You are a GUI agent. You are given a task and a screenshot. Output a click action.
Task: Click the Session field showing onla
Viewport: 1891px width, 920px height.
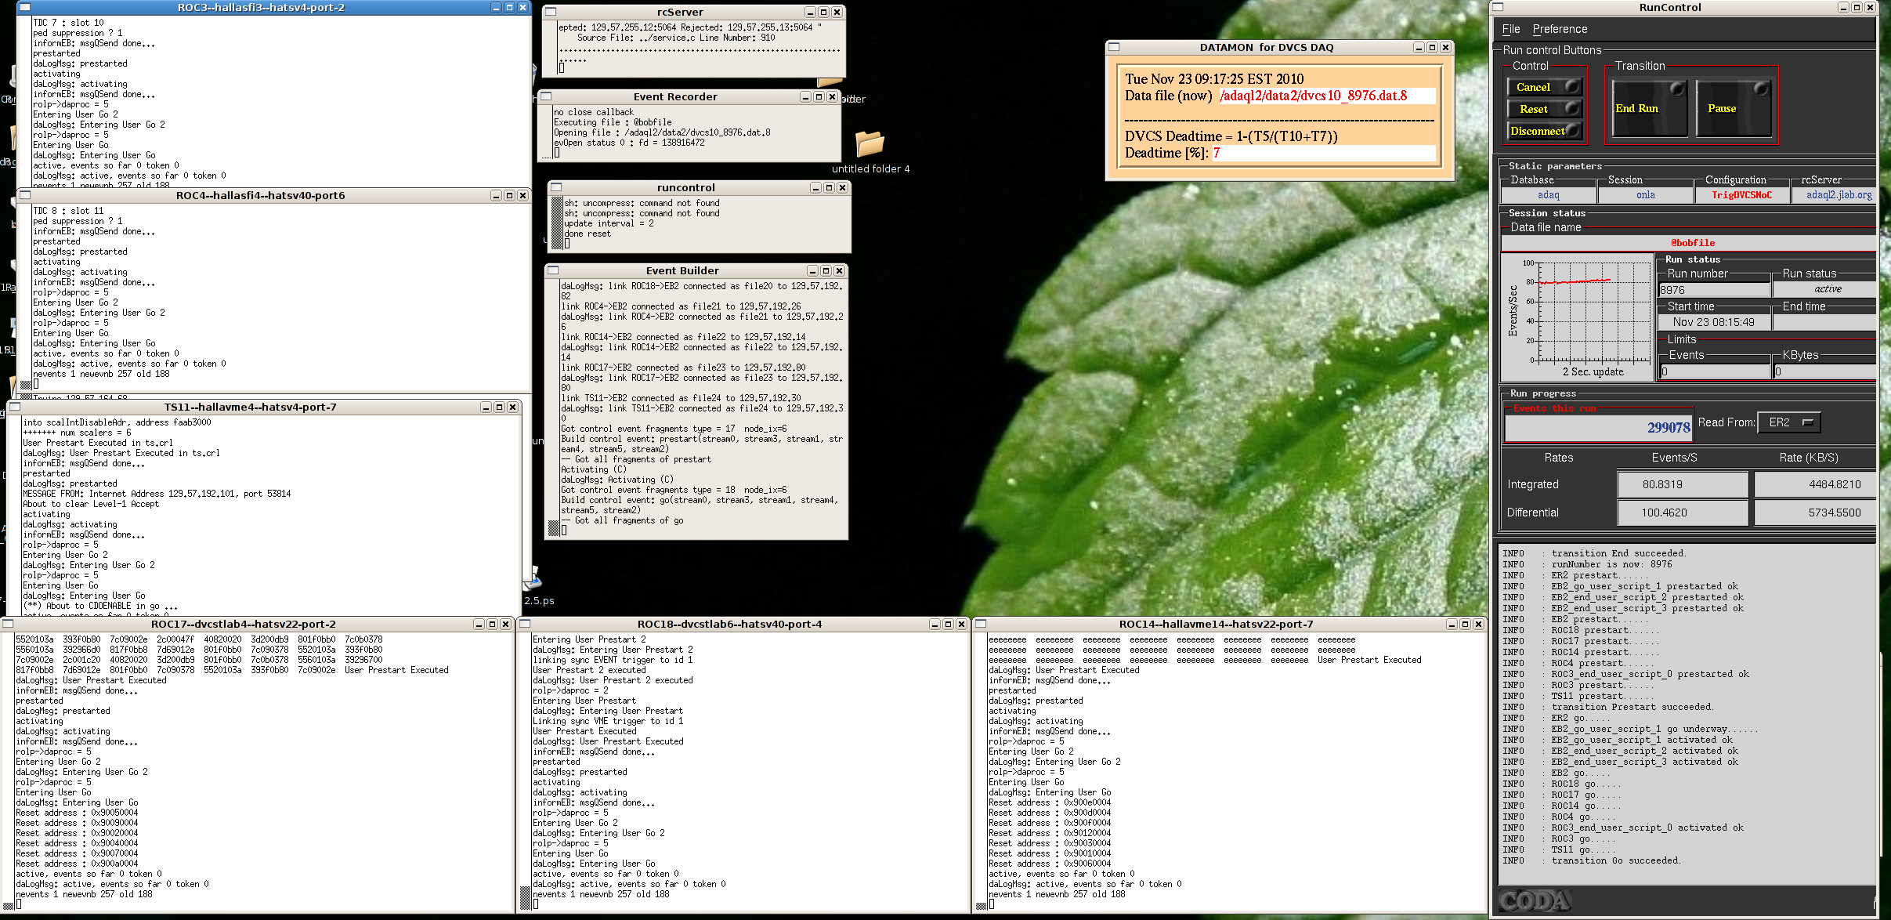(1646, 195)
